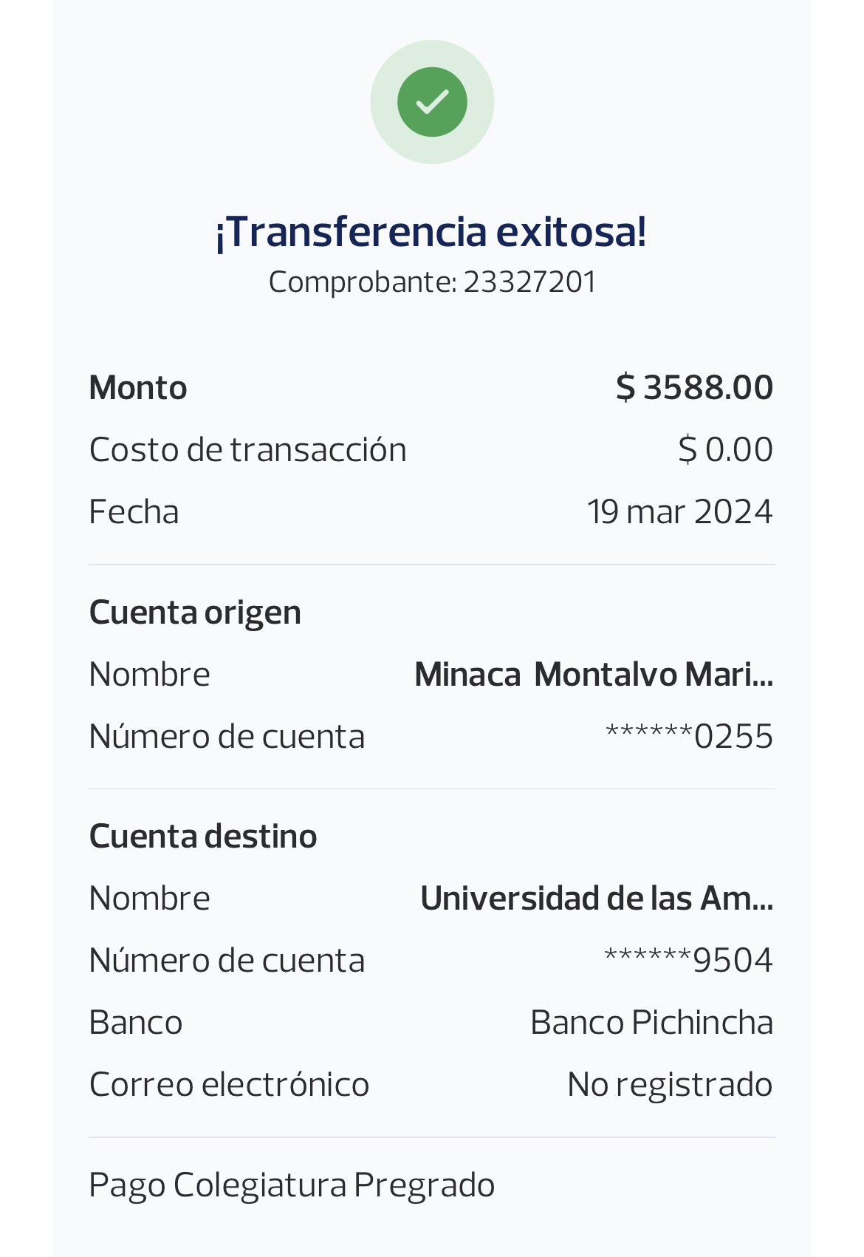This screenshot has height=1257, width=864.
Task: Tap the ¡Transferencia exitosa! heading
Action: coord(431,231)
